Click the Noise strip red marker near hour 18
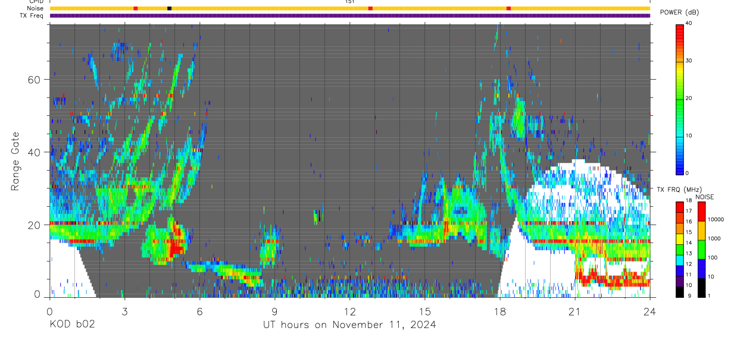 coord(508,8)
